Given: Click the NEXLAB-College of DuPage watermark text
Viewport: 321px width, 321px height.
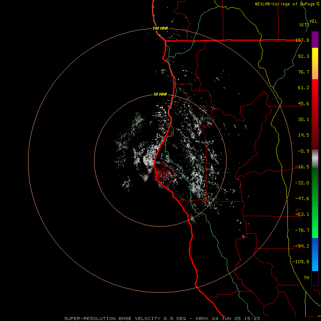Looking at the screenshot, I should pos(287,4).
